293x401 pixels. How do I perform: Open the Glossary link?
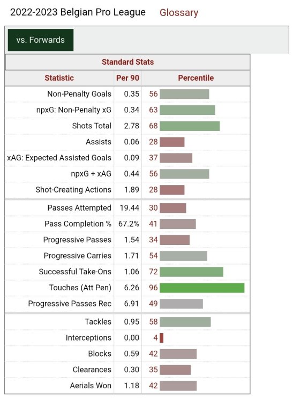point(179,12)
